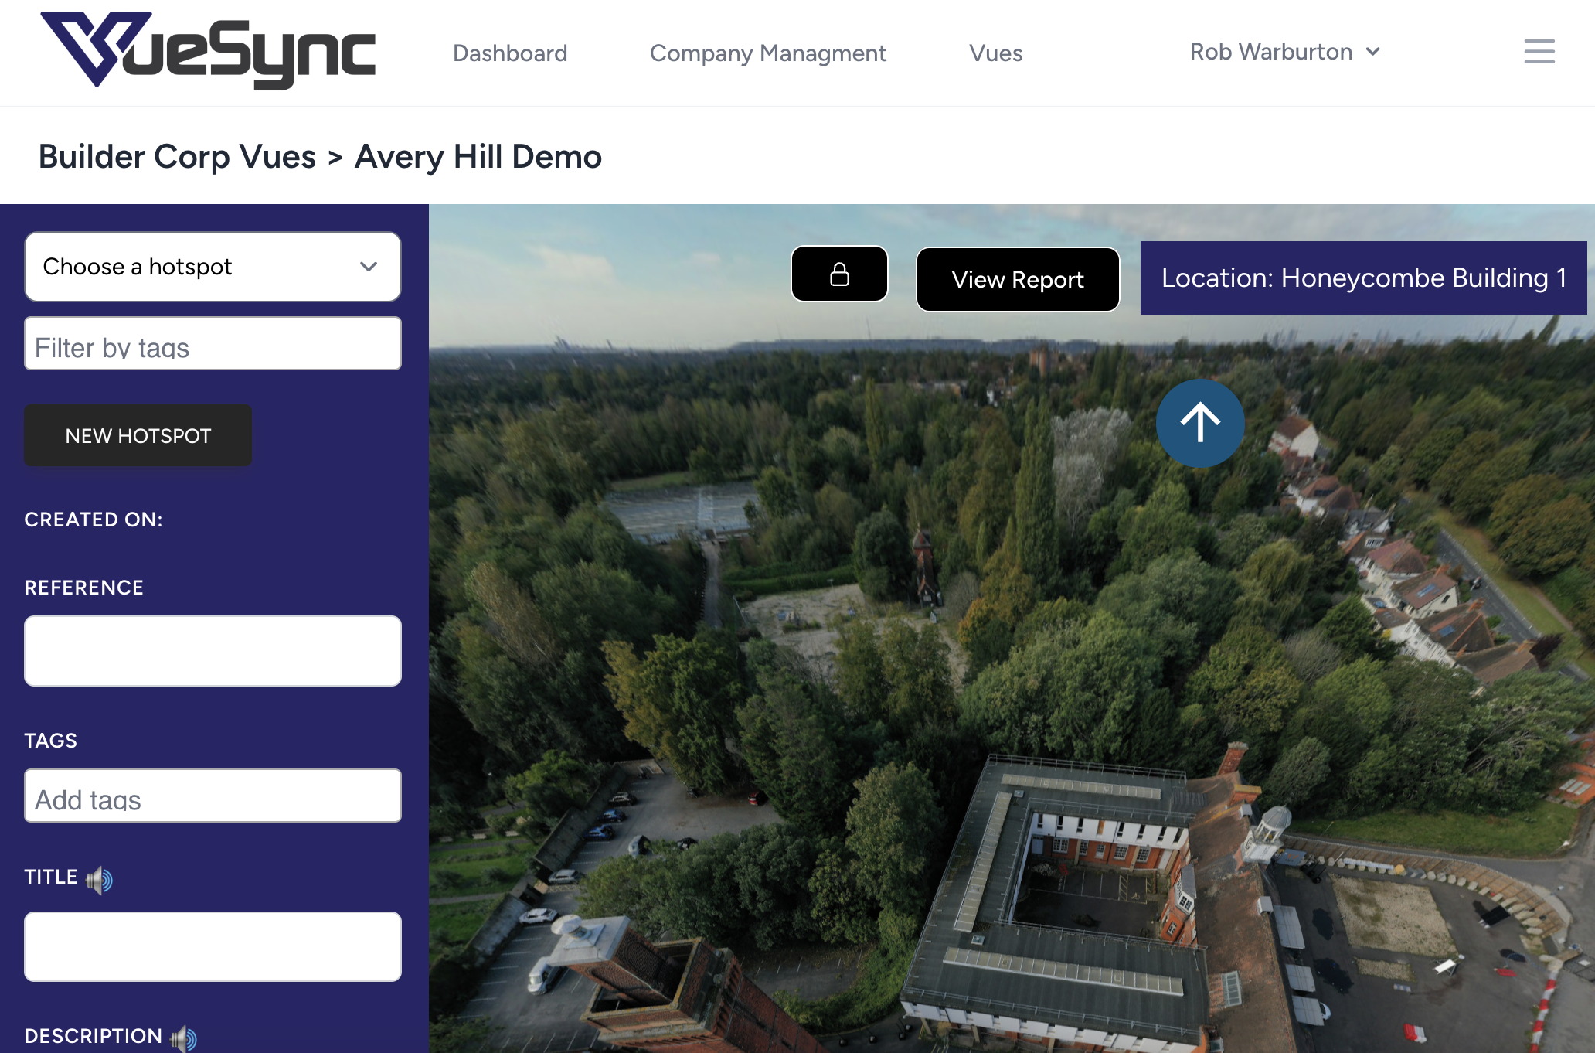This screenshot has height=1053, width=1595.
Task: Open the Rob Warburton user menu
Action: pyautogui.click(x=1284, y=52)
